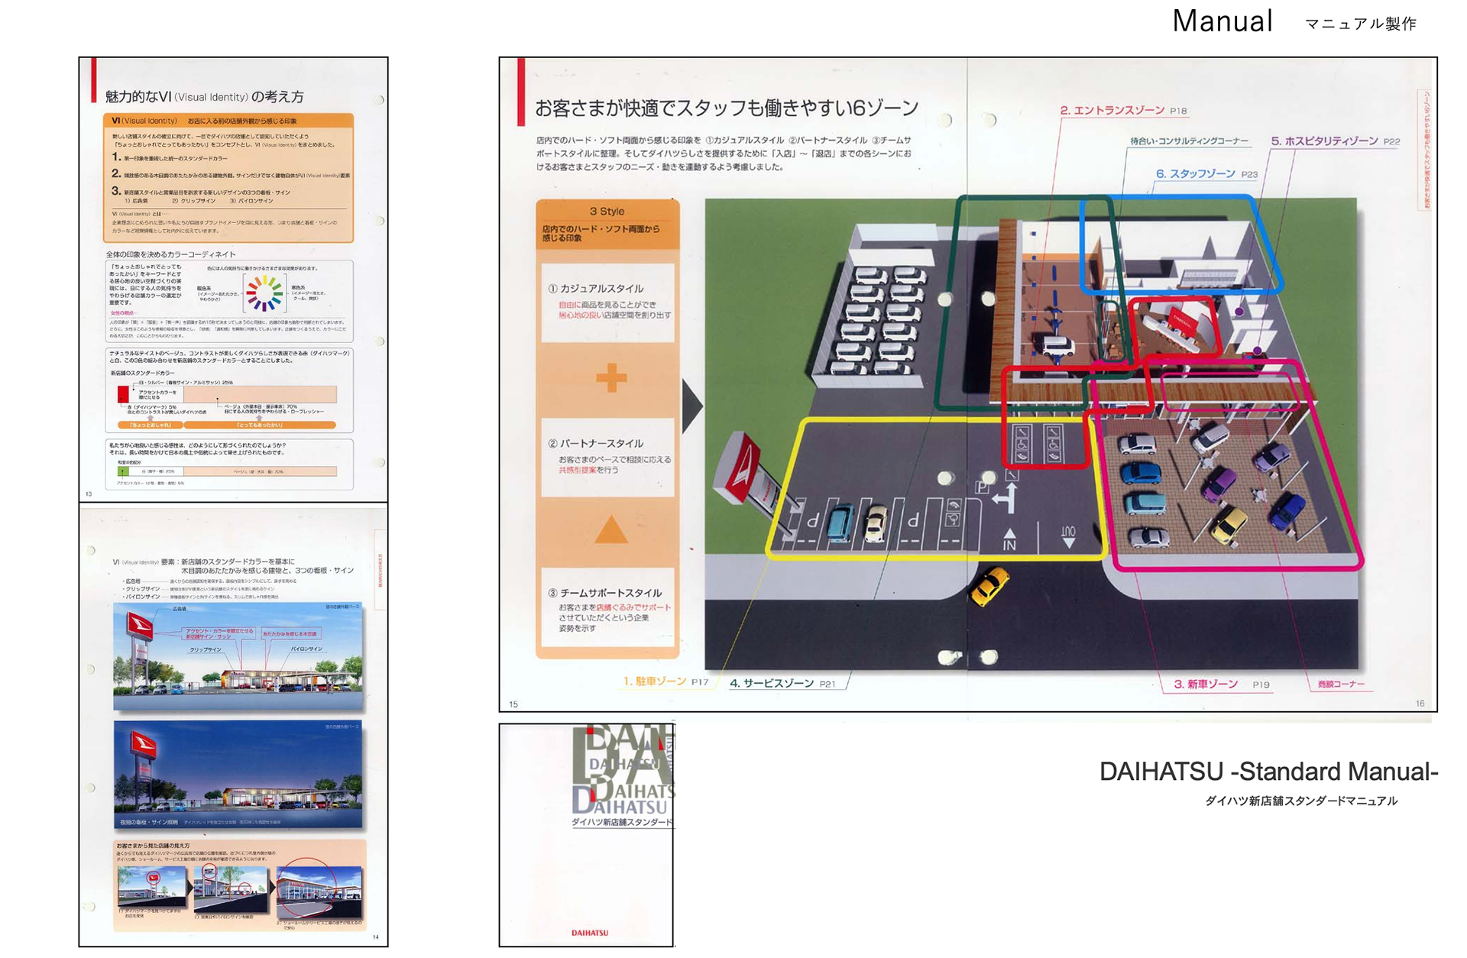Viewport: 1467px width, 958px height.
Task: Open the VI concept page thumbnail
Action: [233, 279]
